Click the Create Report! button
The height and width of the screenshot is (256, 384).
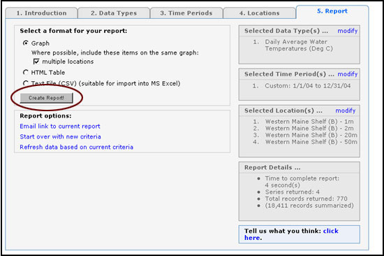[x=46, y=98]
